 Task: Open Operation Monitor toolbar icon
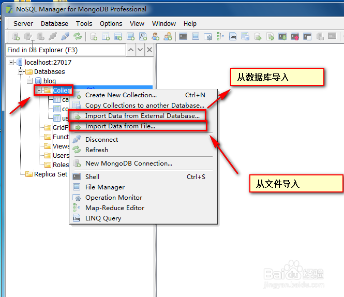(x=208, y=36)
